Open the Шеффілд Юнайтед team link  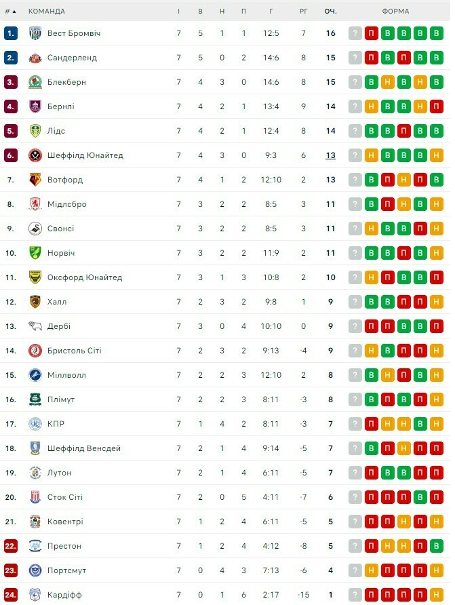(85, 155)
